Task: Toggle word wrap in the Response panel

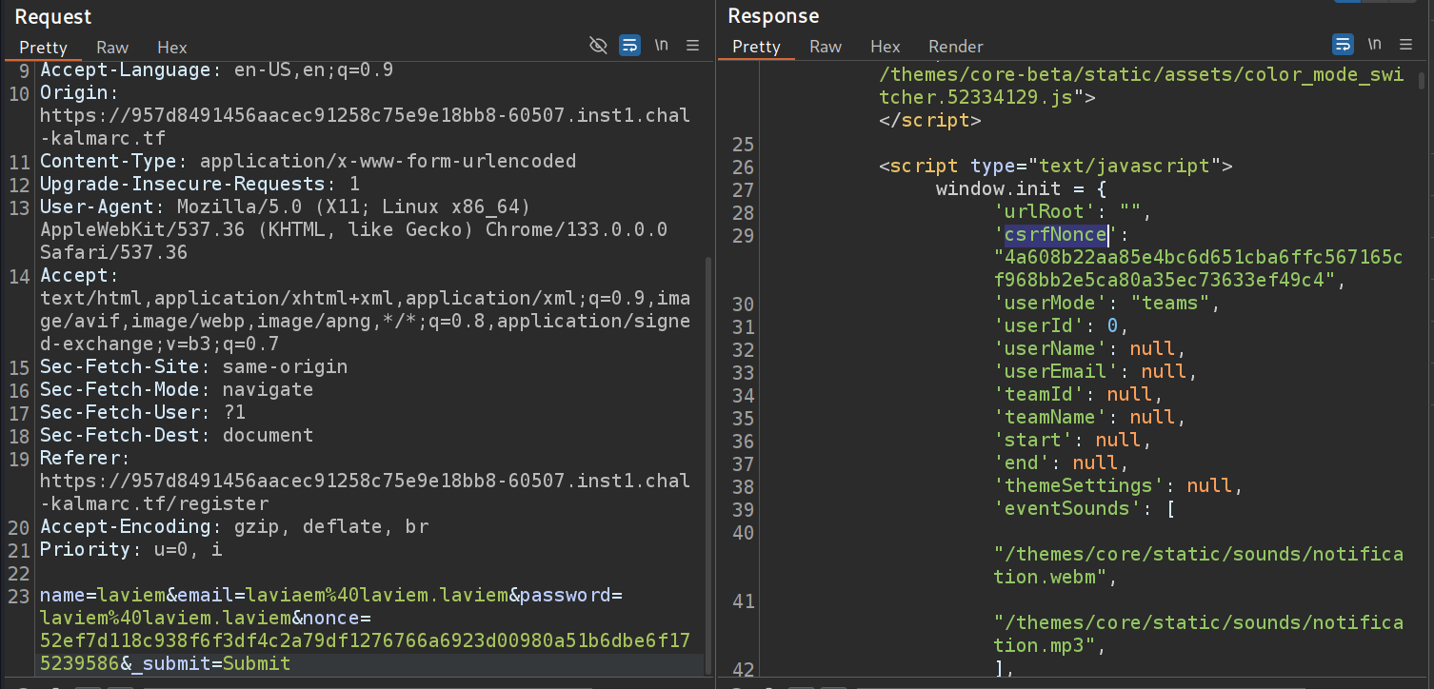Action: (x=1343, y=45)
